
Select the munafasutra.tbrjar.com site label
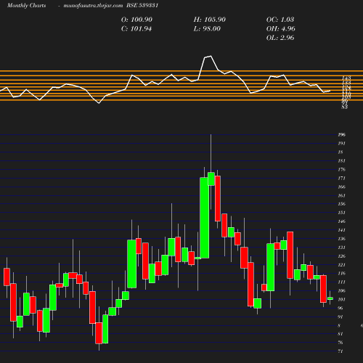(x=93, y=6)
